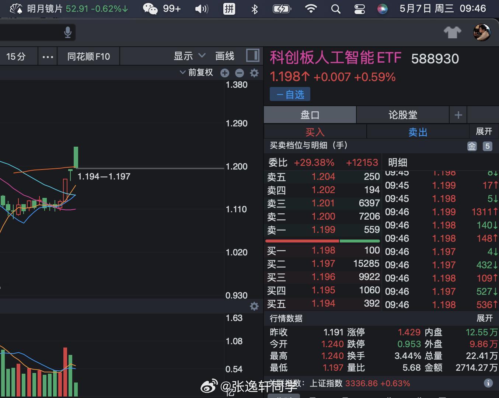Image resolution: width=499 pixels, height=398 pixels.
Task: Toggle the side panel layout icon
Action: point(252,56)
